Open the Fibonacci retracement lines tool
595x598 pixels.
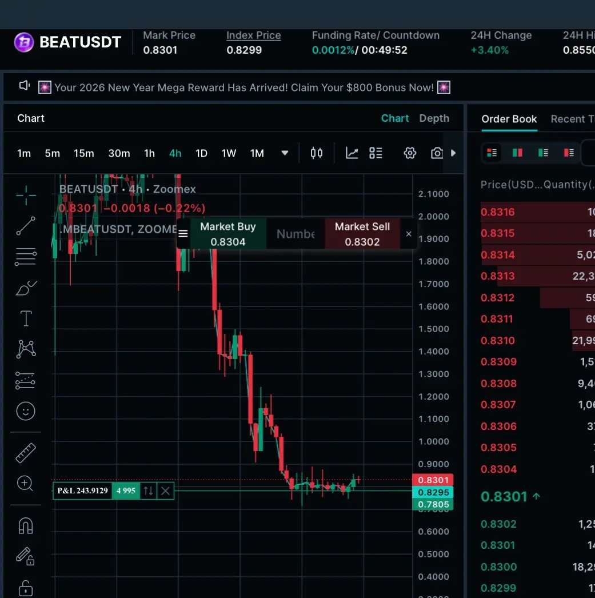tap(26, 257)
